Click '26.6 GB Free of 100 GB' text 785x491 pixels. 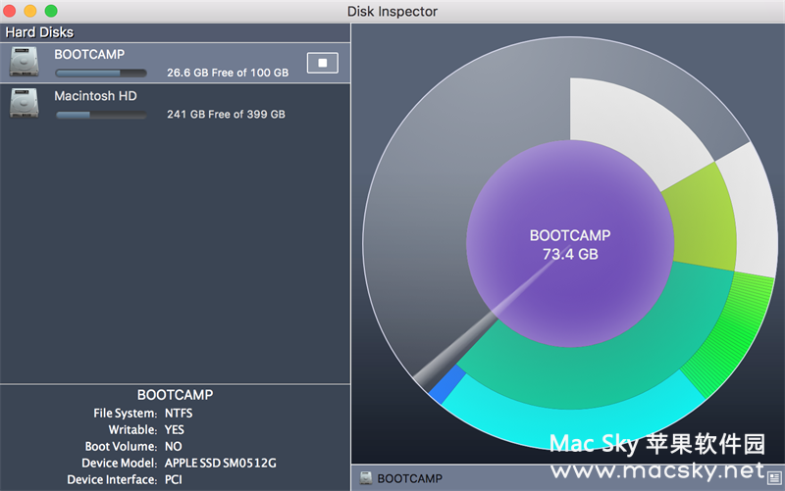coord(228,73)
